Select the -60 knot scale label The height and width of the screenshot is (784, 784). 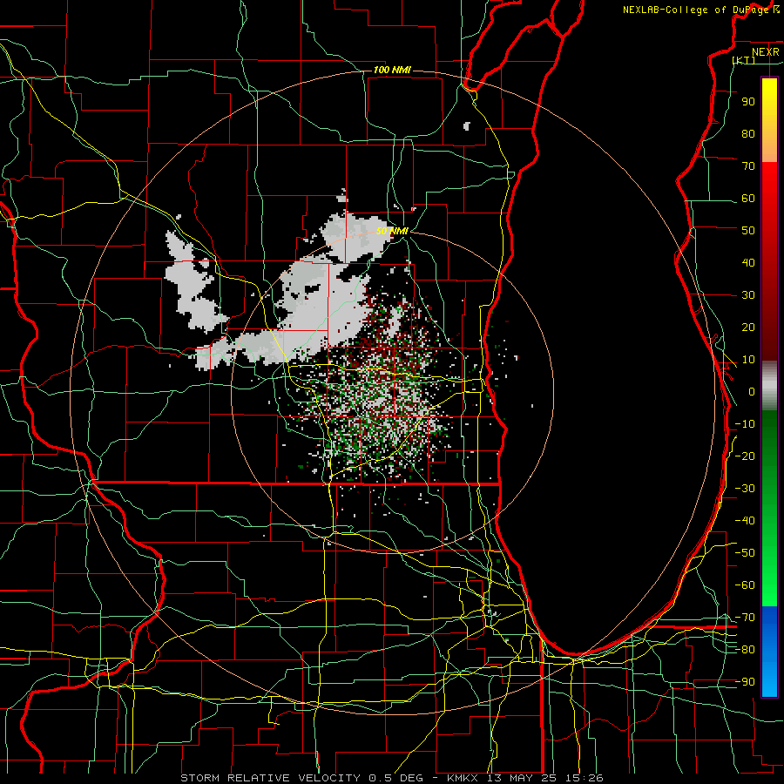tap(745, 585)
